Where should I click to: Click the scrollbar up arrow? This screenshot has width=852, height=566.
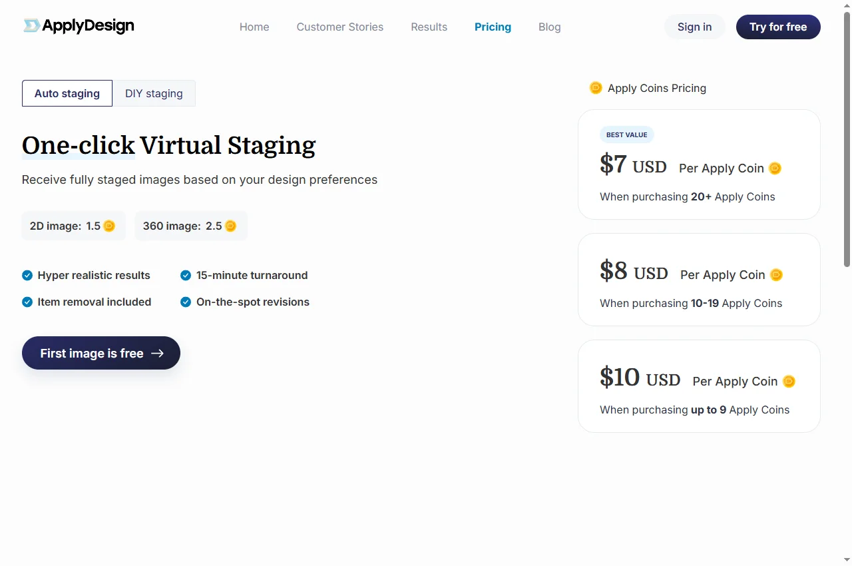pyautogui.click(x=847, y=5)
